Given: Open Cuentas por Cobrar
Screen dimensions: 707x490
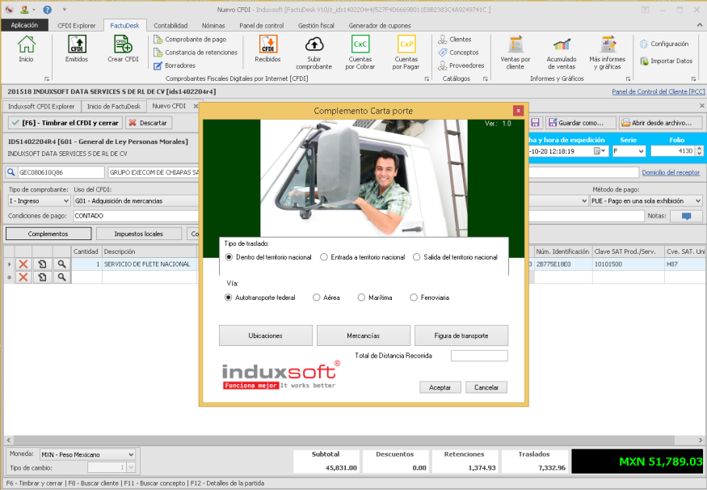Looking at the screenshot, I should [360, 53].
